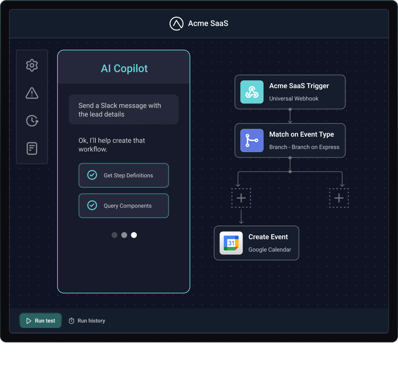Add a step under the right branch
This screenshot has width=398, height=376.
click(x=339, y=198)
